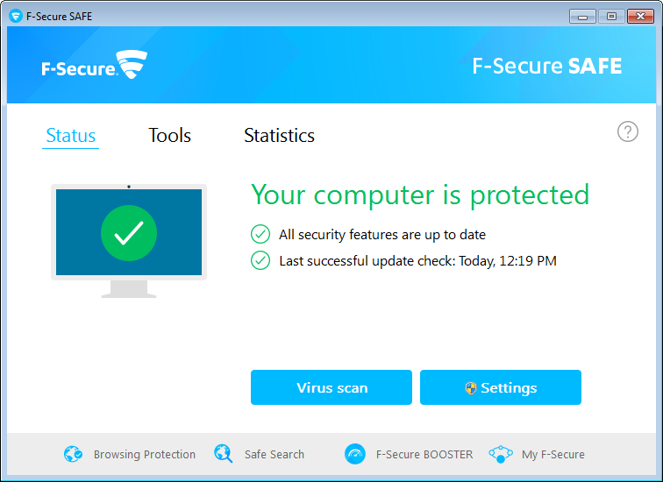Click the Browsing Protection globe icon
The width and height of the screenshot is (663, 482).
(73, 454)
